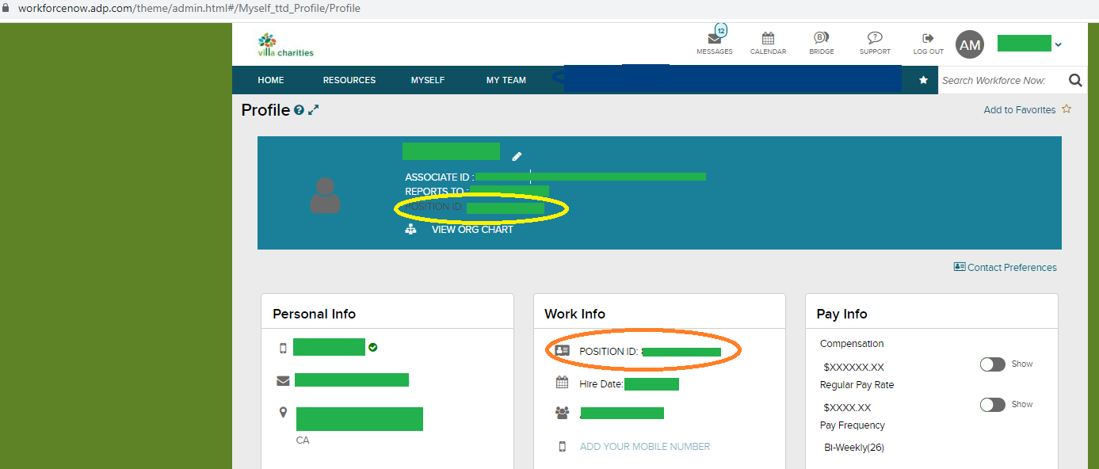The height and width of the screenshot is (469, 1099).
Task: Open VIEW ORG CHART link
Action: [472, 230]
